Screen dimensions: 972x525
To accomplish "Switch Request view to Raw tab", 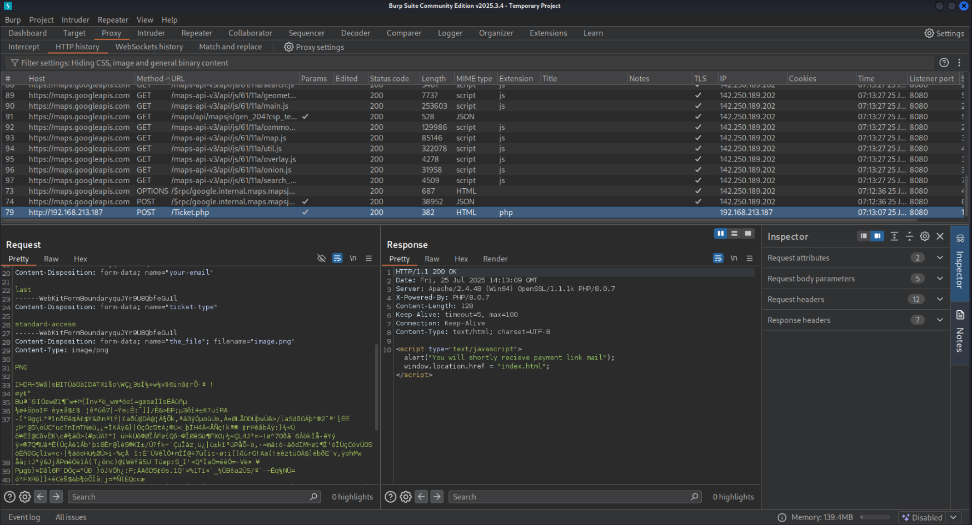I will (x=51, y=259).
